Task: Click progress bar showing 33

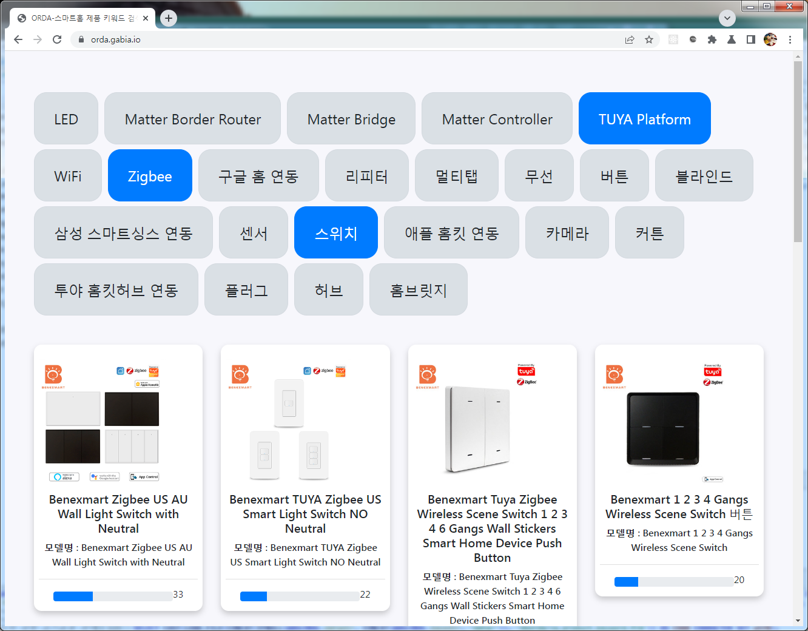Action: pyautogui.click(x=112, y=596)
